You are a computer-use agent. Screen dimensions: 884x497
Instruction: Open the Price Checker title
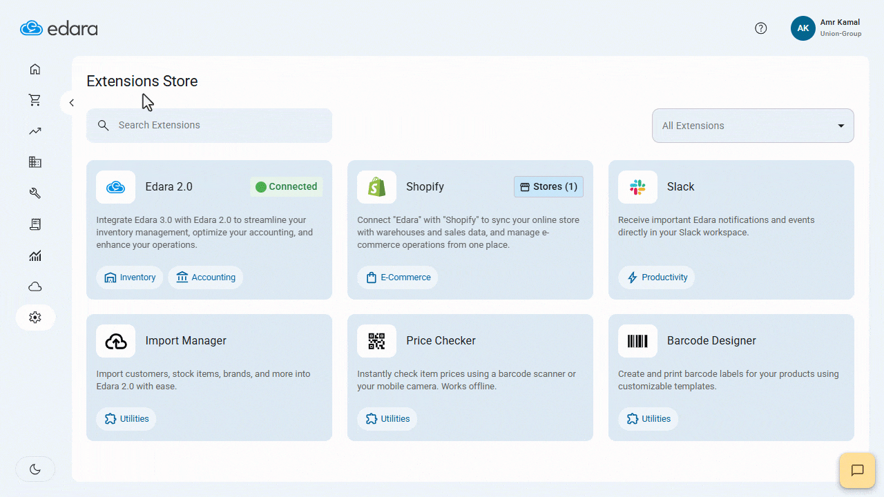(x=441, y=341)
